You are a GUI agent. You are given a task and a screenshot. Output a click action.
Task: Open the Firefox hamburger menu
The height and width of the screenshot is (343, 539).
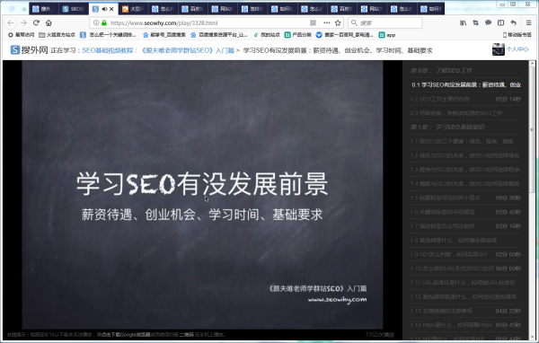(x=529, y=23)
